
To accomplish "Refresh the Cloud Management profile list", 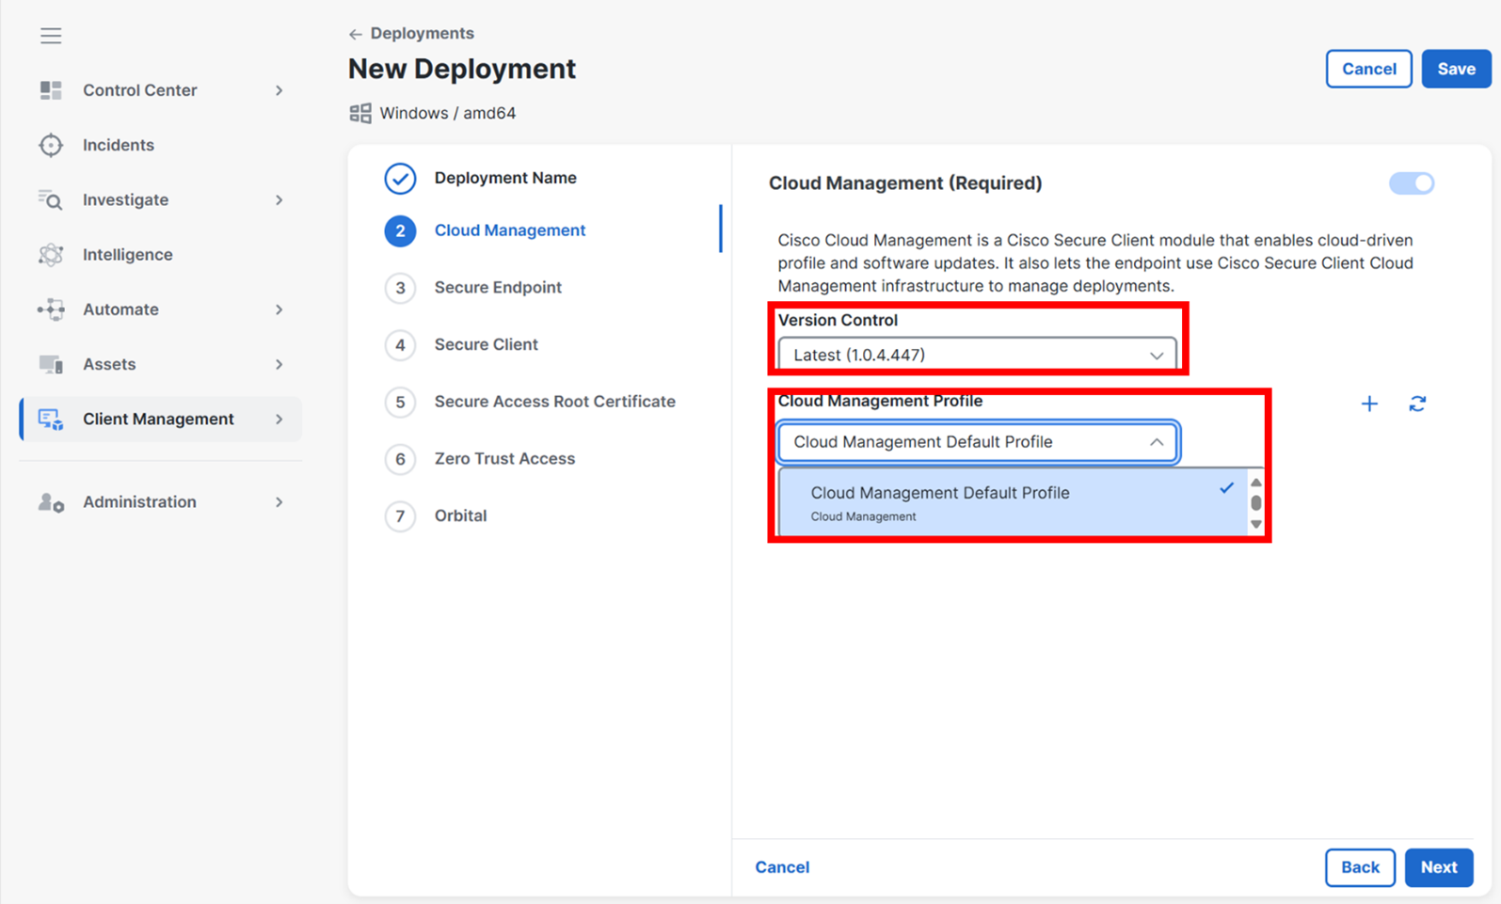I will pyautogui.click(x=1417, y=404).
